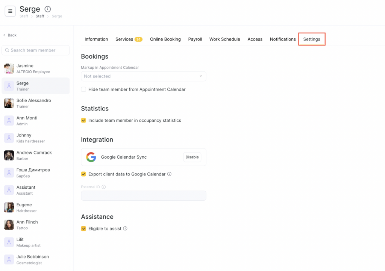Toggle the Eligible to assist checkbox

click(83, 229)
